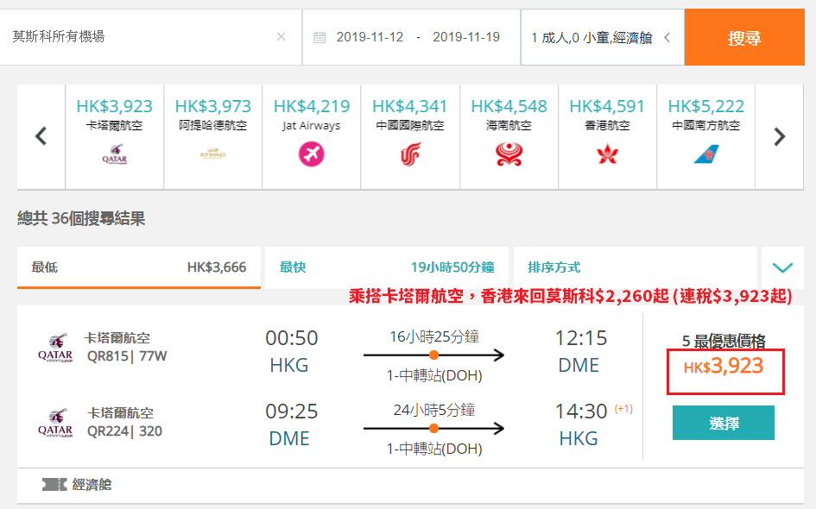Click flight number QR815| 77W
This screenshot has width=816, height=509.
(127, 356)
